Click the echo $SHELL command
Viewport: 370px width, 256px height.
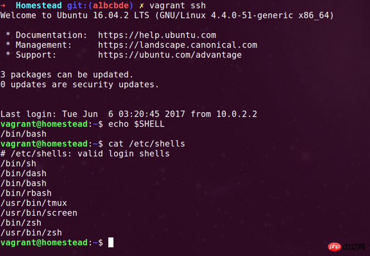click(136, 124)
